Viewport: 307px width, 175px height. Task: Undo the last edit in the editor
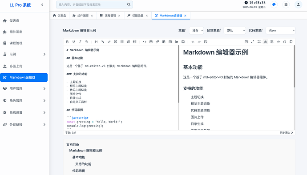pyautogui.click(x=193, y=42)
